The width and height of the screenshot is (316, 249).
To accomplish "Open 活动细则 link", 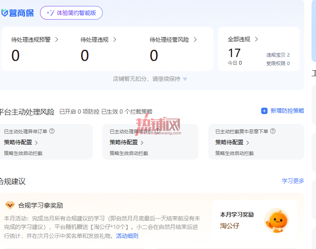I will click(x=127, y=236).
